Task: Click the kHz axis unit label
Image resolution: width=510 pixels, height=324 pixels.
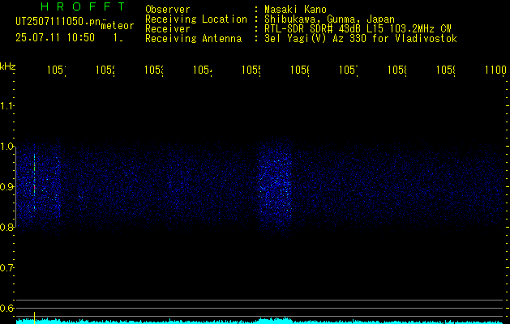Action: point(8,66)
